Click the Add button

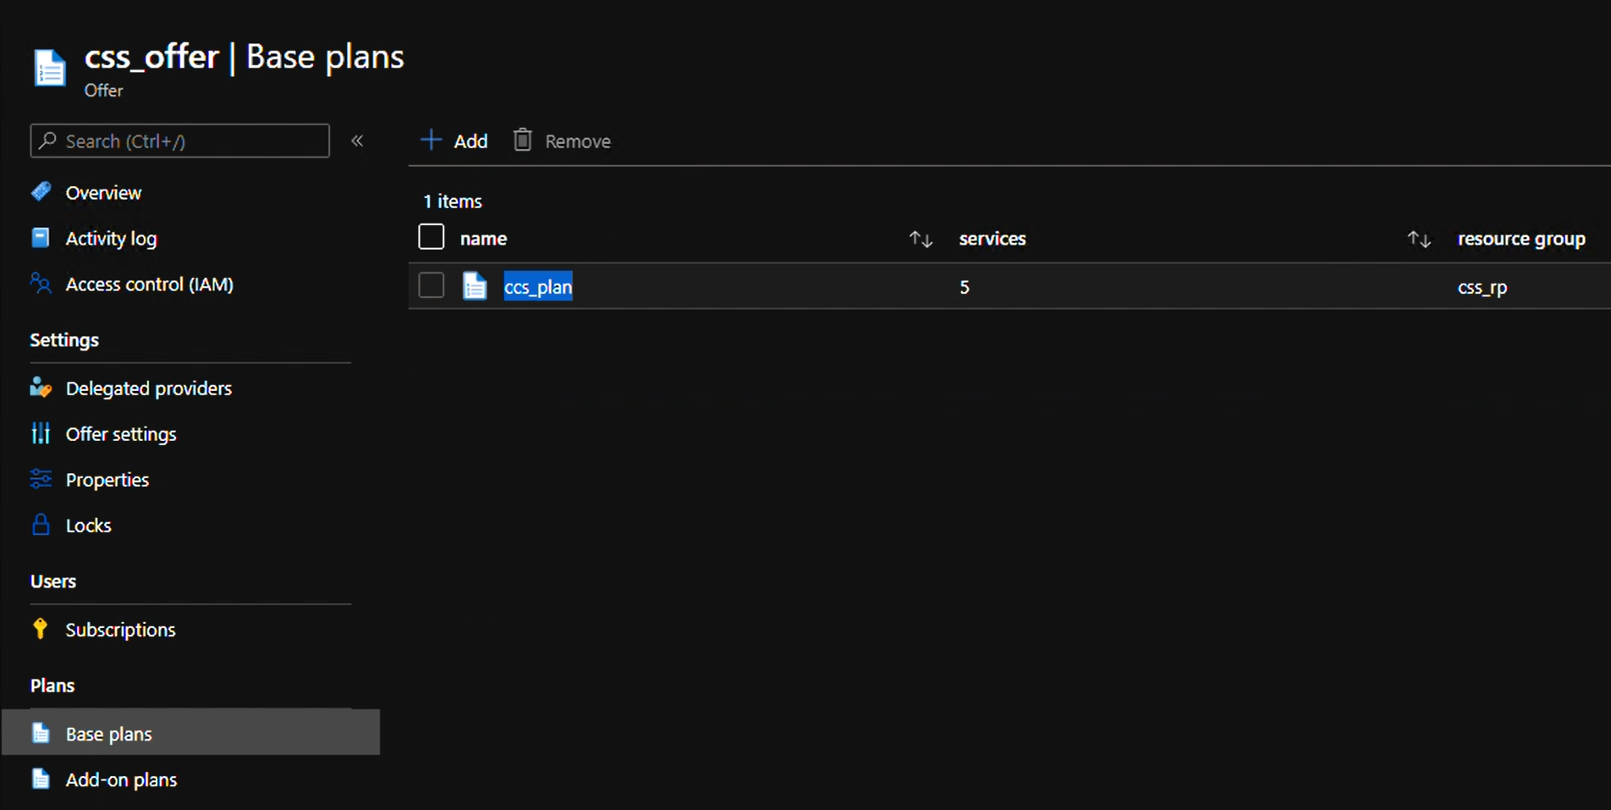pos(454,141)
